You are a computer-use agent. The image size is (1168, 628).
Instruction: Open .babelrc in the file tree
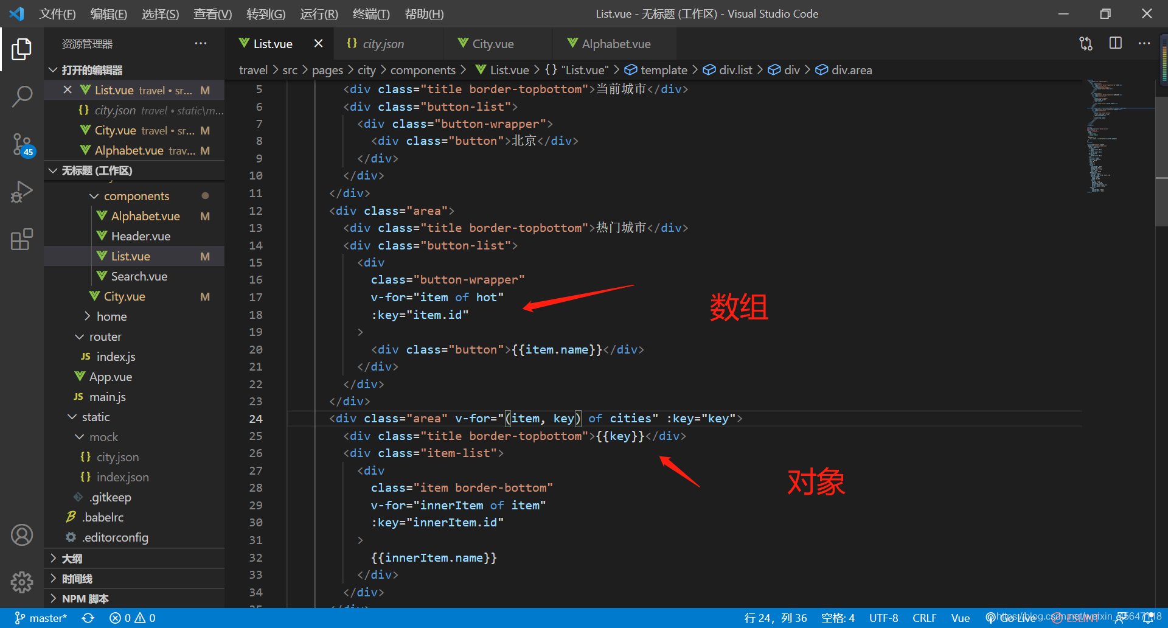coord(134,517)
